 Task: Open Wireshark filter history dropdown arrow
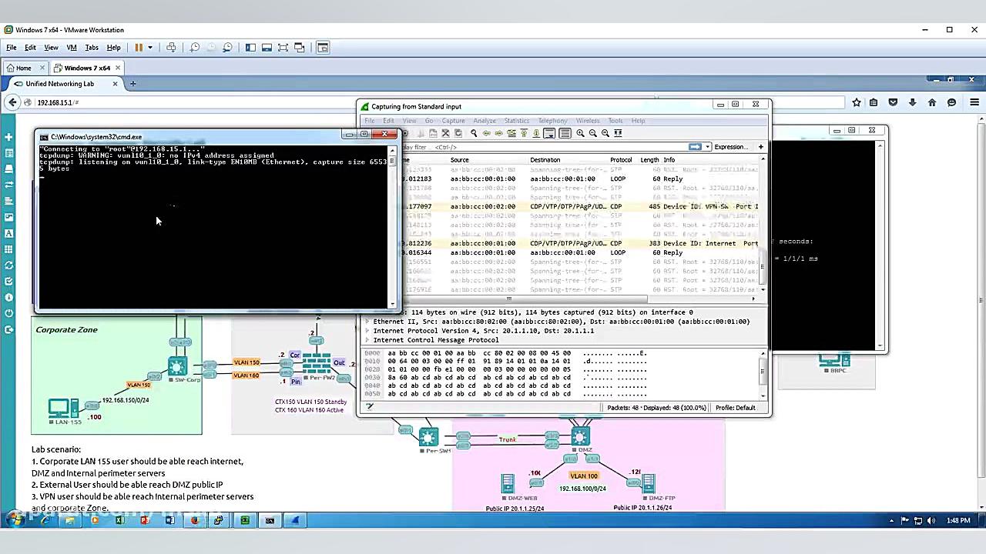click(x=707, y=147)
